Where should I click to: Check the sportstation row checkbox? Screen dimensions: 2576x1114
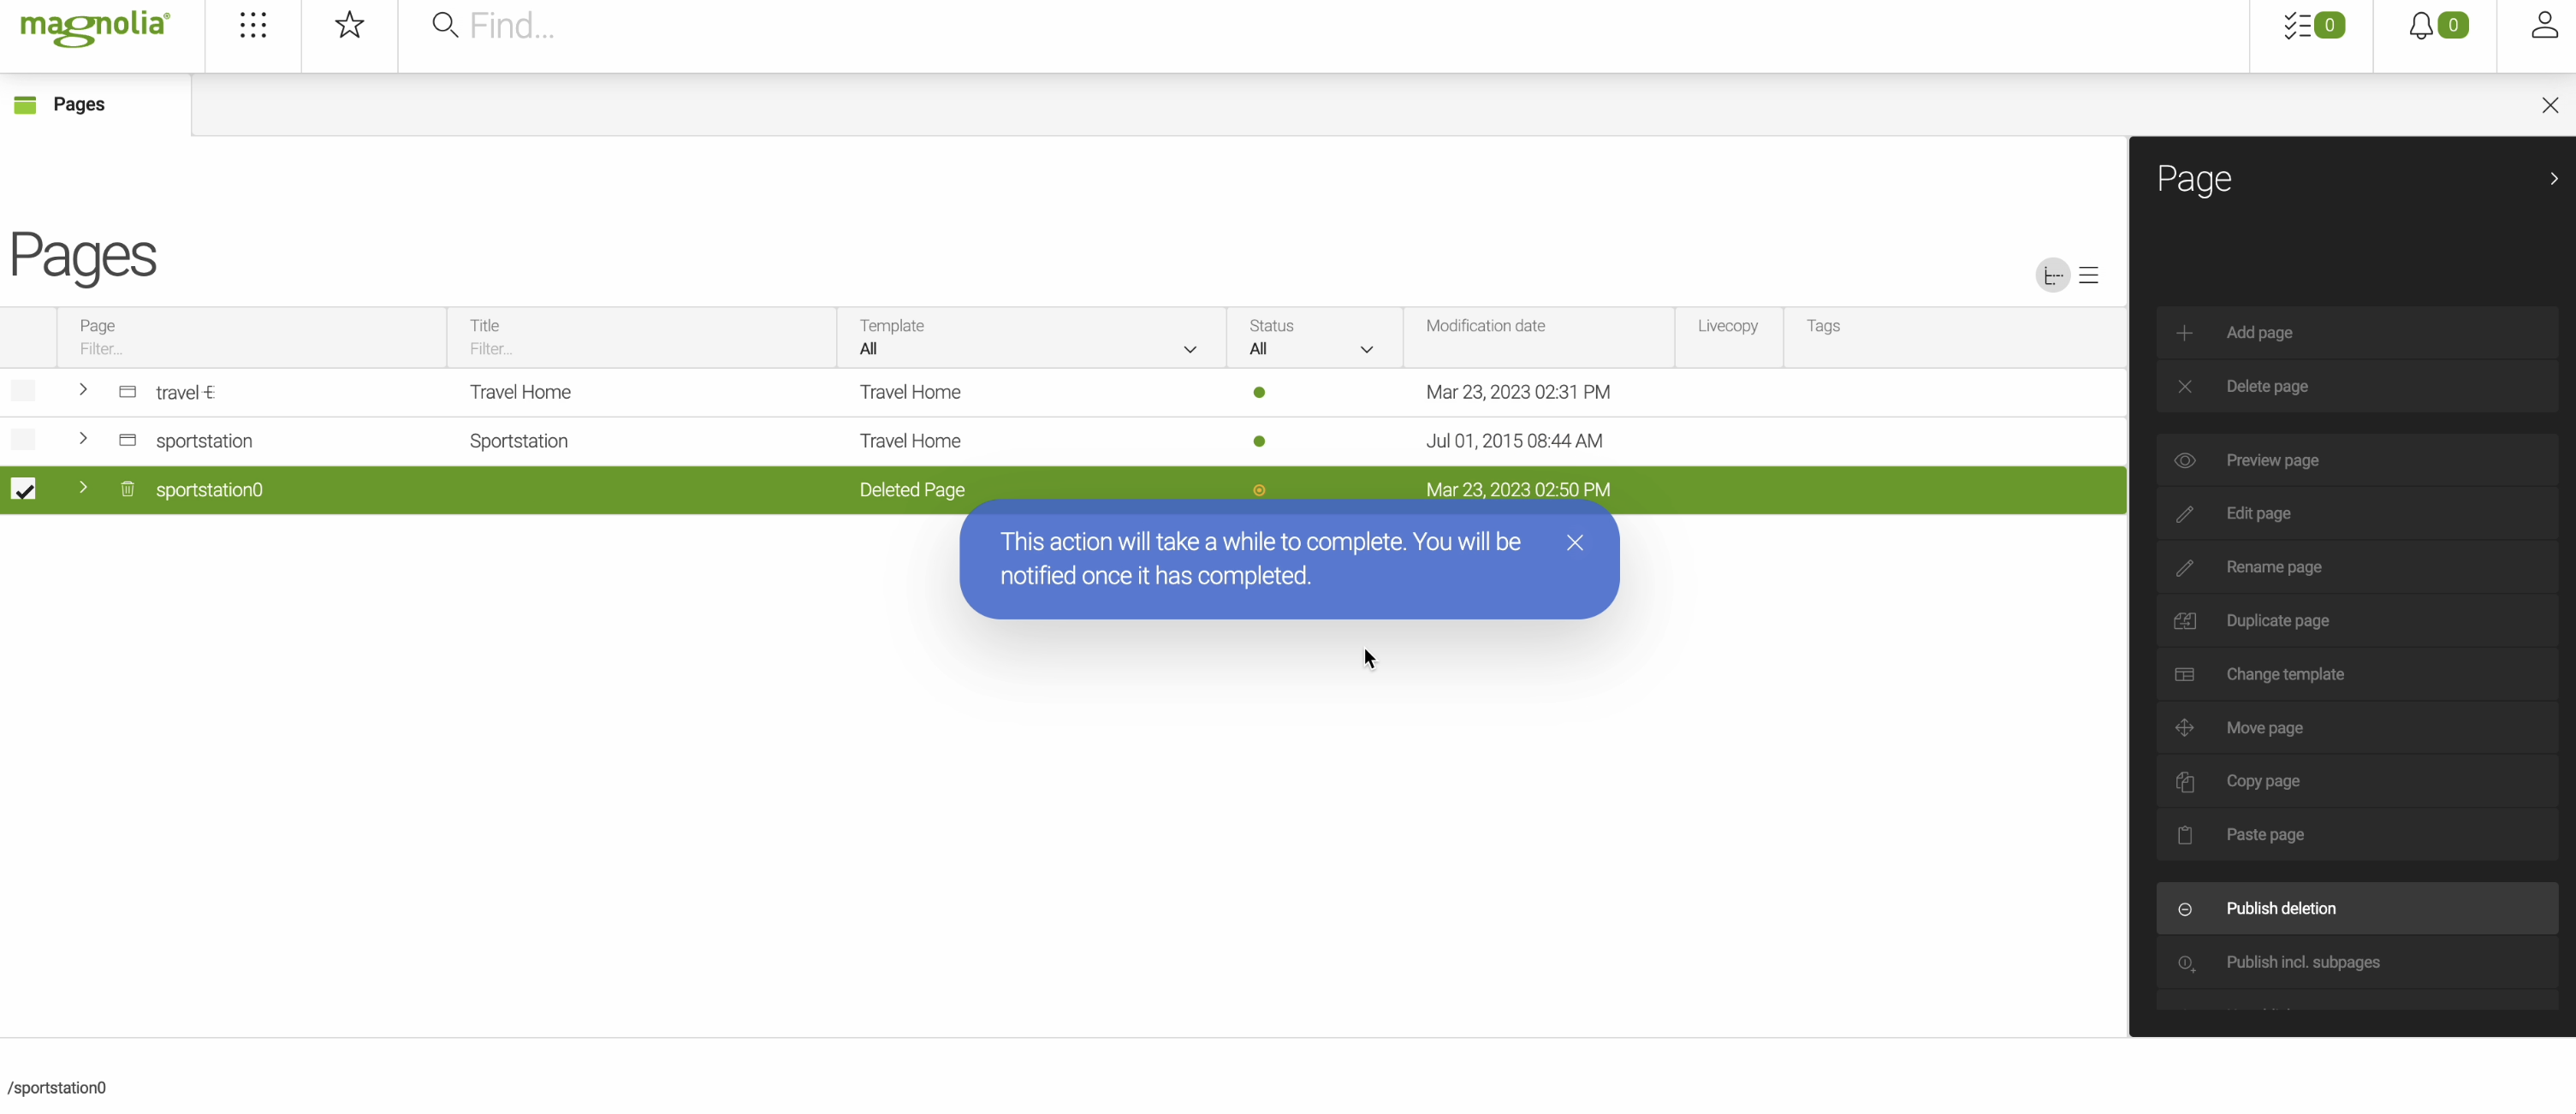(x=23, y=440)
